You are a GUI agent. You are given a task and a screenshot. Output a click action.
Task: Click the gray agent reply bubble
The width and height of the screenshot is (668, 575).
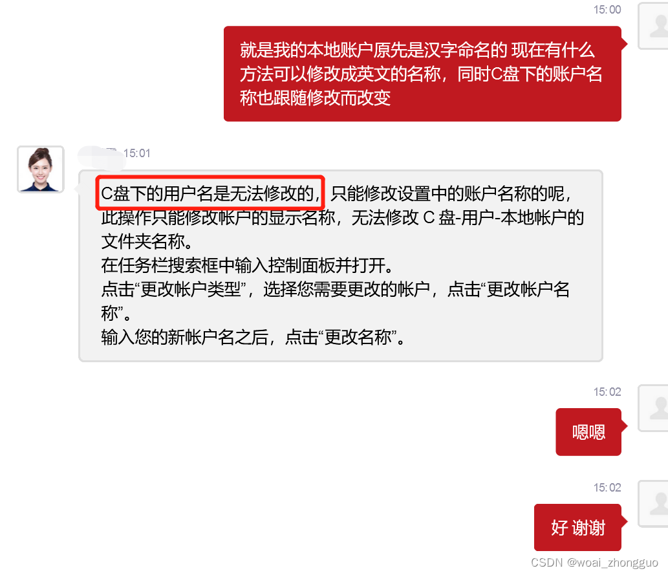(341, 266)
